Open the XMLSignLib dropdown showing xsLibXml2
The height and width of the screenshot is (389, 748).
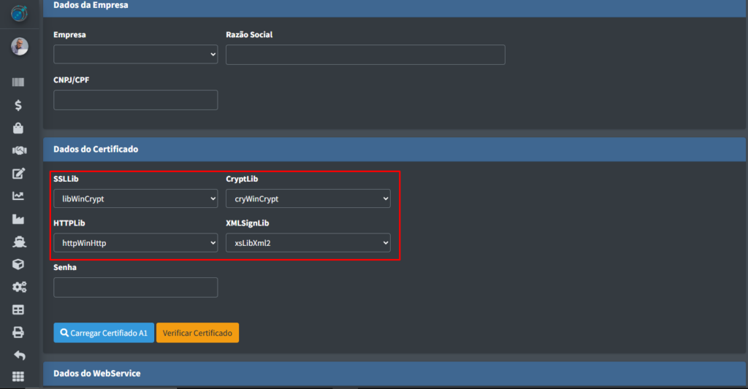[x=308, y=242]
